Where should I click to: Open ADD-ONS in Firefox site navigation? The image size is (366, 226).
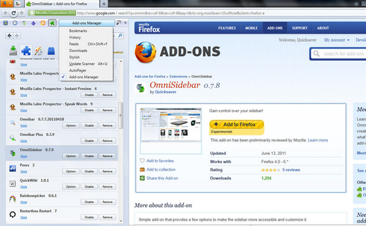(275, 28)
